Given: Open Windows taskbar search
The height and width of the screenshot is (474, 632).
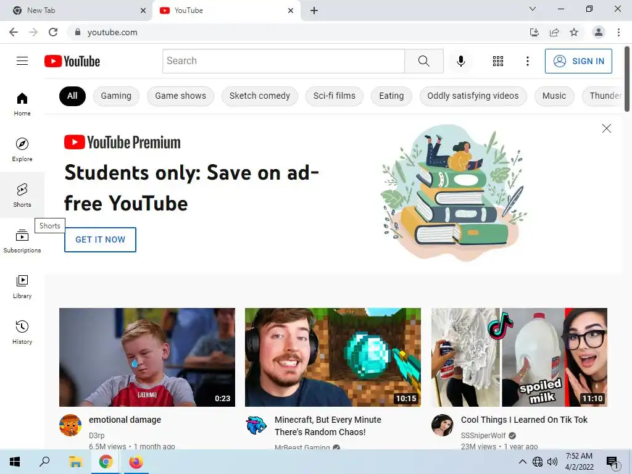Looking at the screenshot, I should point(44,462).
